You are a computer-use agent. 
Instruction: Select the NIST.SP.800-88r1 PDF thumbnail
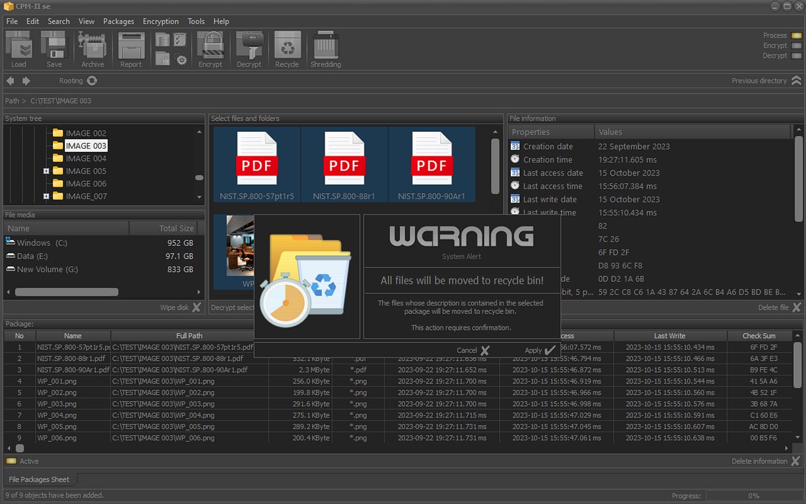(x=344, y=165)
